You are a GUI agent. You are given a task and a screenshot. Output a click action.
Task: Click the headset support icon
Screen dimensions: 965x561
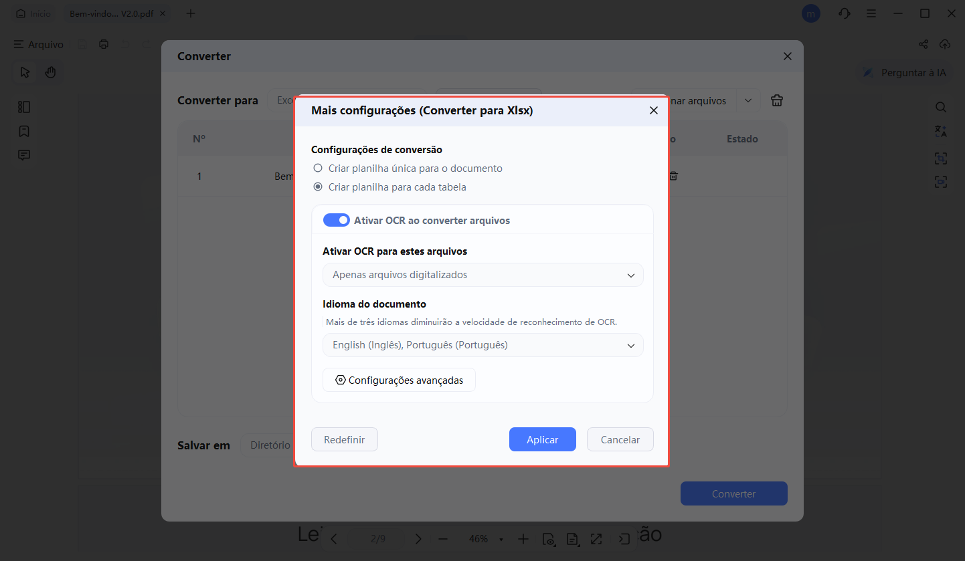(845, 13)
